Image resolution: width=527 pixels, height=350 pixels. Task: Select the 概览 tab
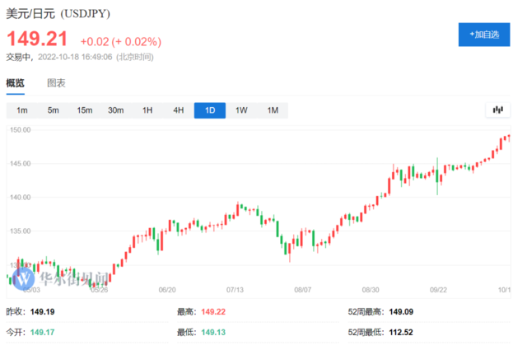point(15,83)
